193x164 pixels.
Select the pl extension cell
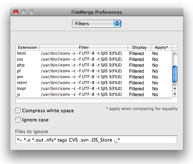click(18, 71)
